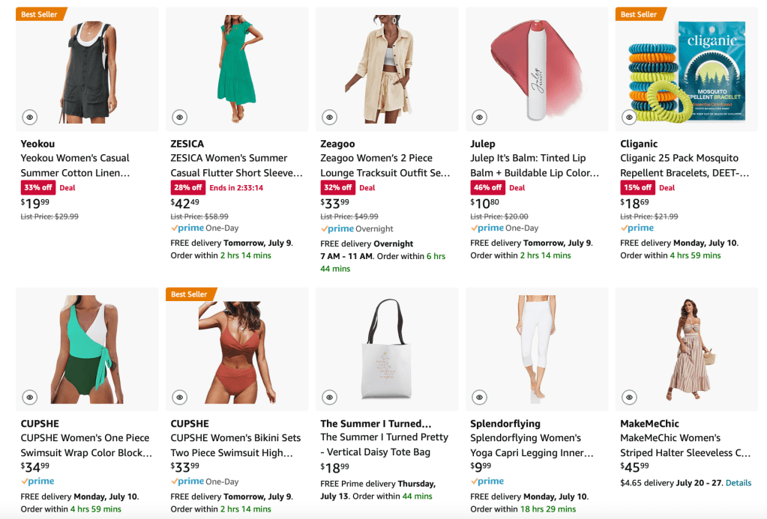Click the Best Seller badge on Yeokou item
Screen dimensions: 767x519
40,14
